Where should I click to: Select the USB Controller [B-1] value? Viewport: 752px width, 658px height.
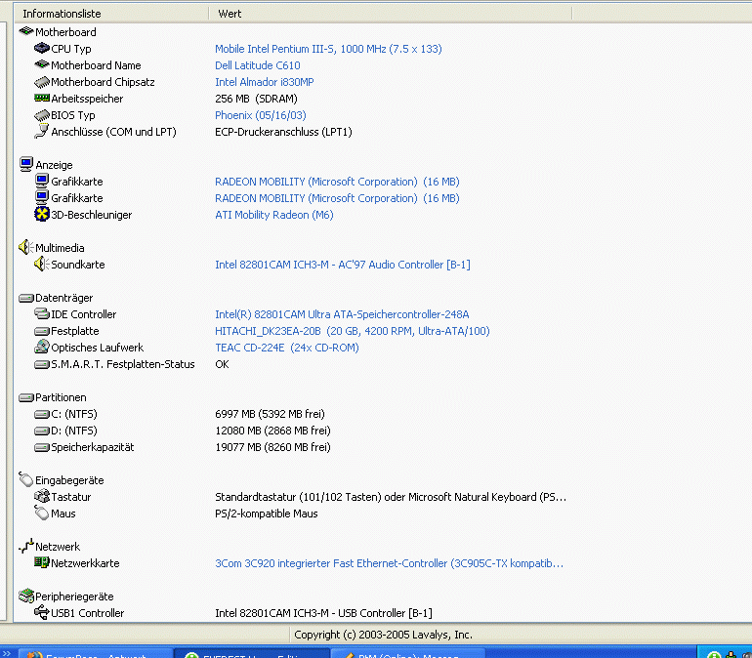[323, 613]
